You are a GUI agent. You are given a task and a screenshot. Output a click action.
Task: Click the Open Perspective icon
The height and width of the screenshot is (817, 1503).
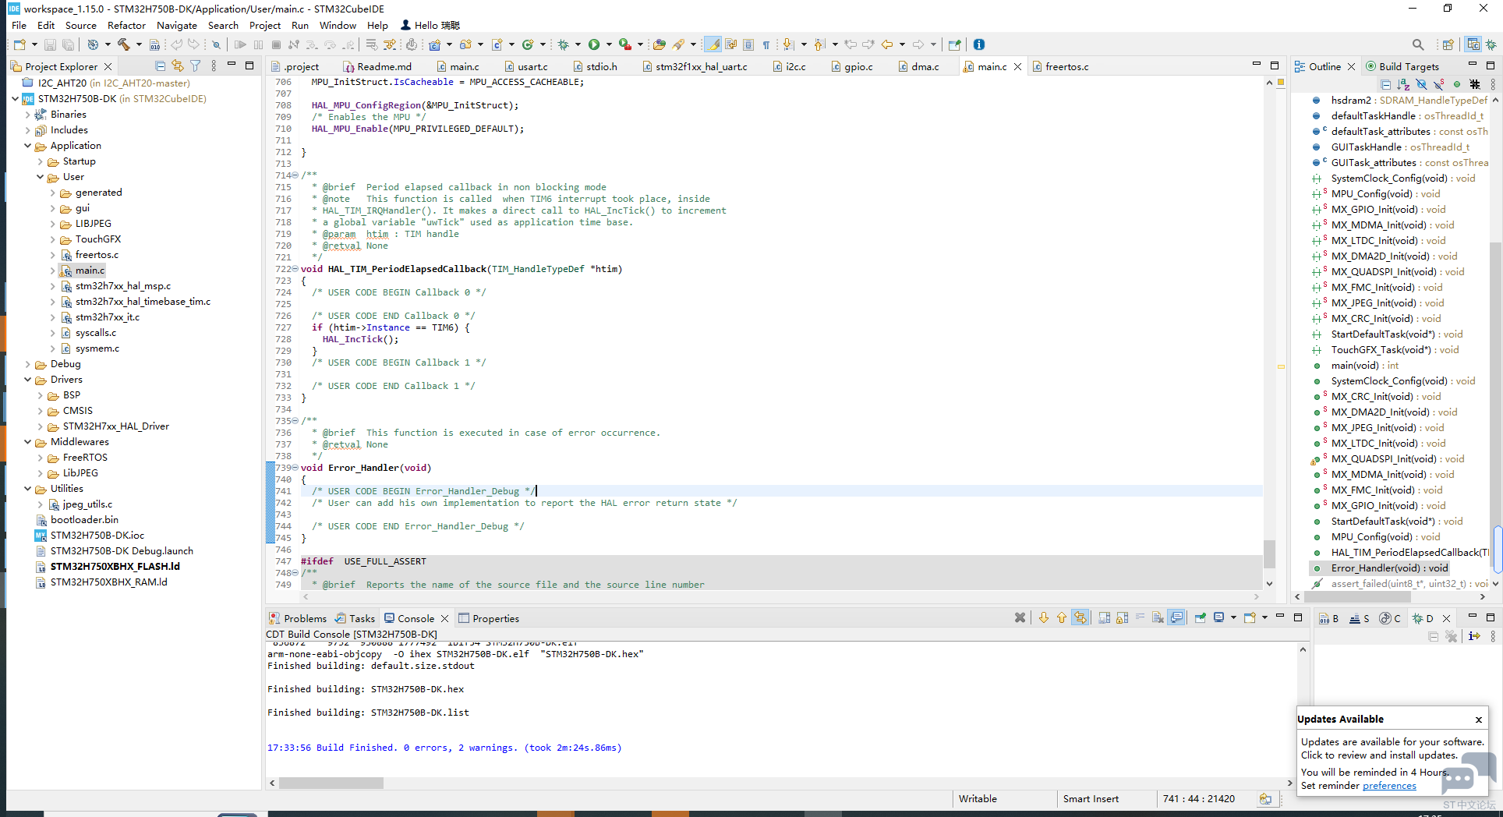(x=1448, y=44)
